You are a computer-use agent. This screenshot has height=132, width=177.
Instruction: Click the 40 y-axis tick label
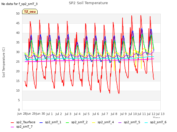(18, 33)
